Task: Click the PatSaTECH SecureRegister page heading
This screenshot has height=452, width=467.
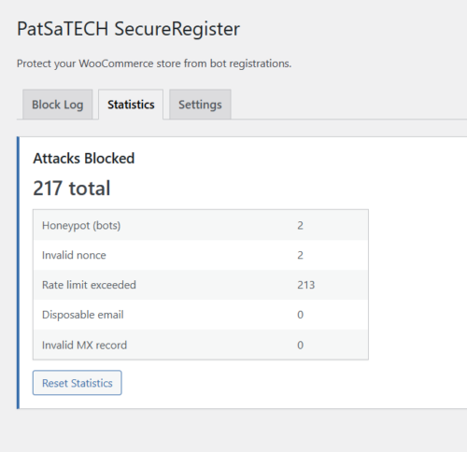Action: [x=128, y=29]
